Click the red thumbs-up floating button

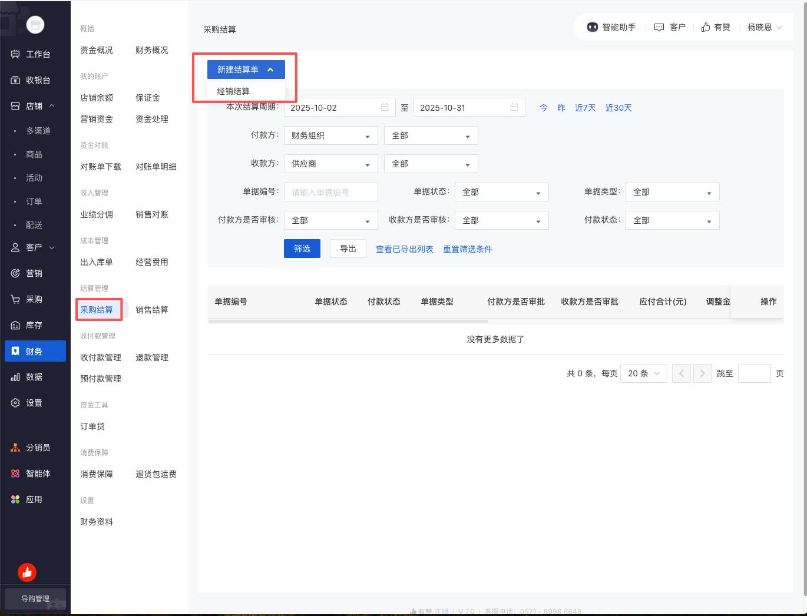coord(27,572)
